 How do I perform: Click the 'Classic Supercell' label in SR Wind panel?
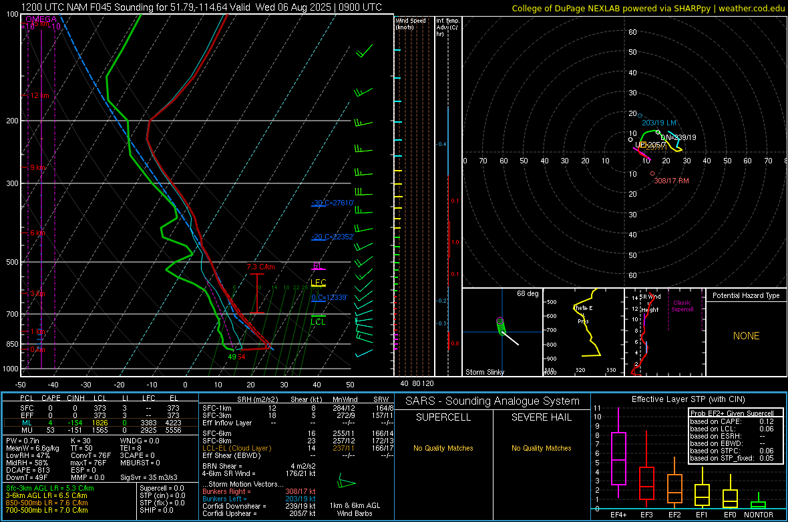pyautogui.click(x=682, y=306)
